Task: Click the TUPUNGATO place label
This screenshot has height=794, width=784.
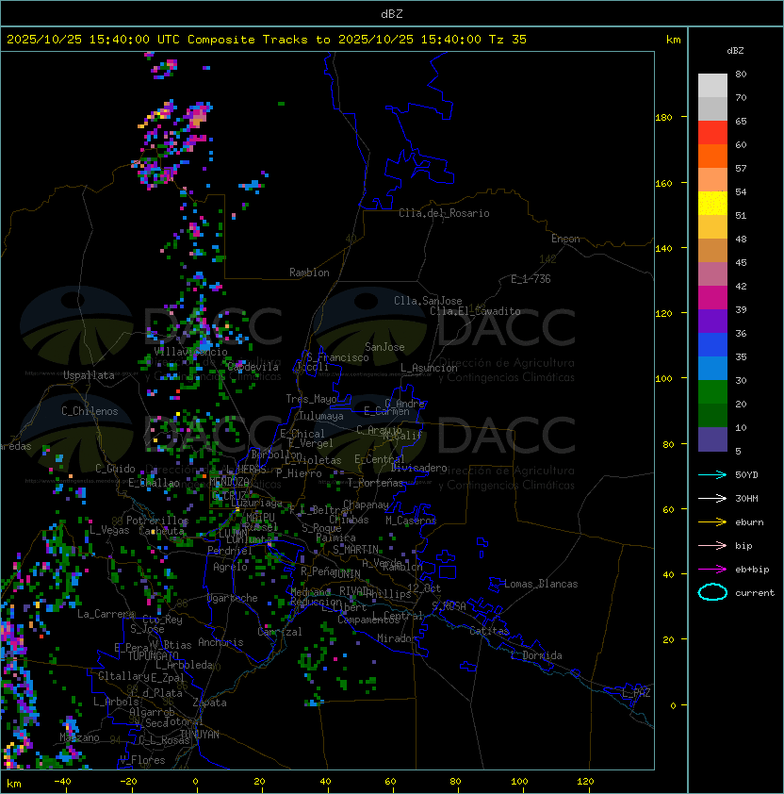Action: [x=154, y=655]
